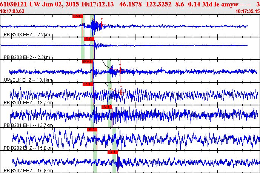Click the start time 10:17:03.63

pos(12,11)
